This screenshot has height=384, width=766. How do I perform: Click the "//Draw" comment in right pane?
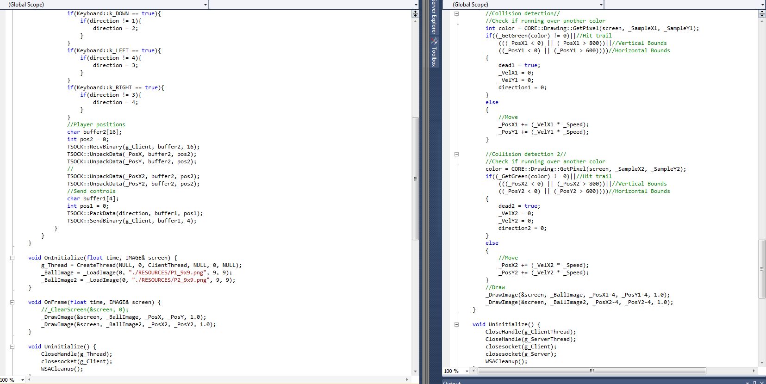point(495,287)
